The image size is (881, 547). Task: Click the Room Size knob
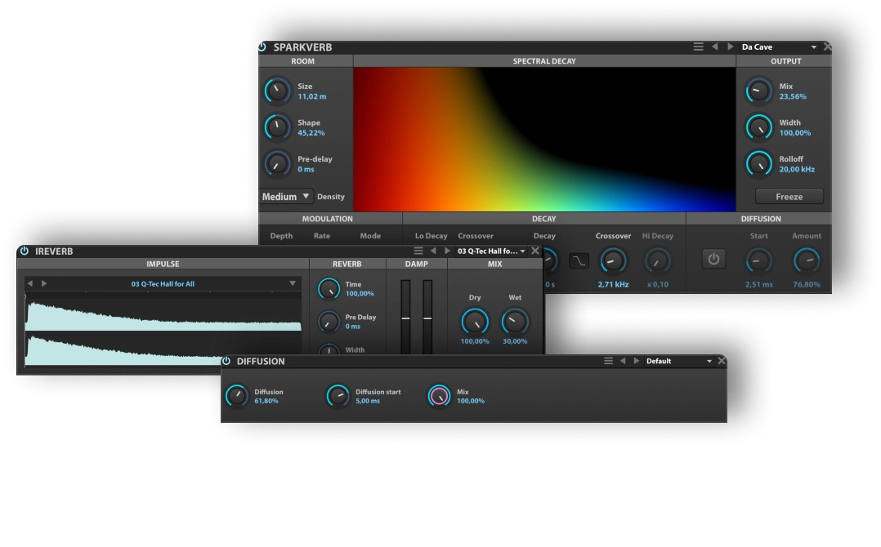pyautogui.click(x=278, y=91)
